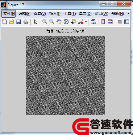Screen dimensions: 133x135
Task: Activate the Brush data tool
Action: point(81,22)
